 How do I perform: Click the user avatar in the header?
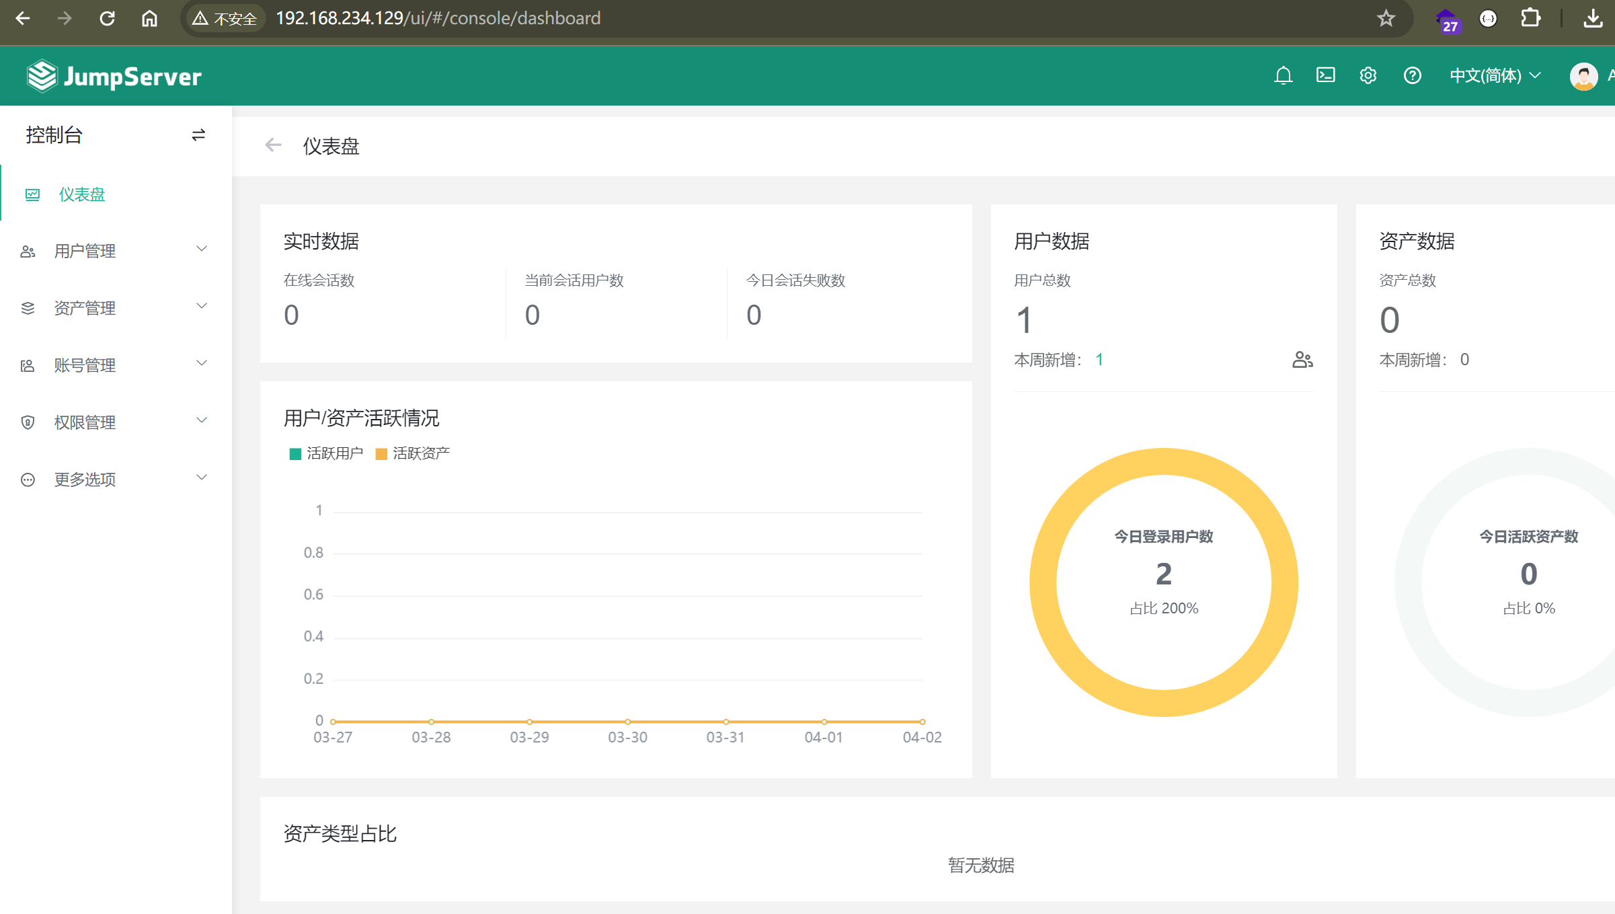coord(1583,76)
